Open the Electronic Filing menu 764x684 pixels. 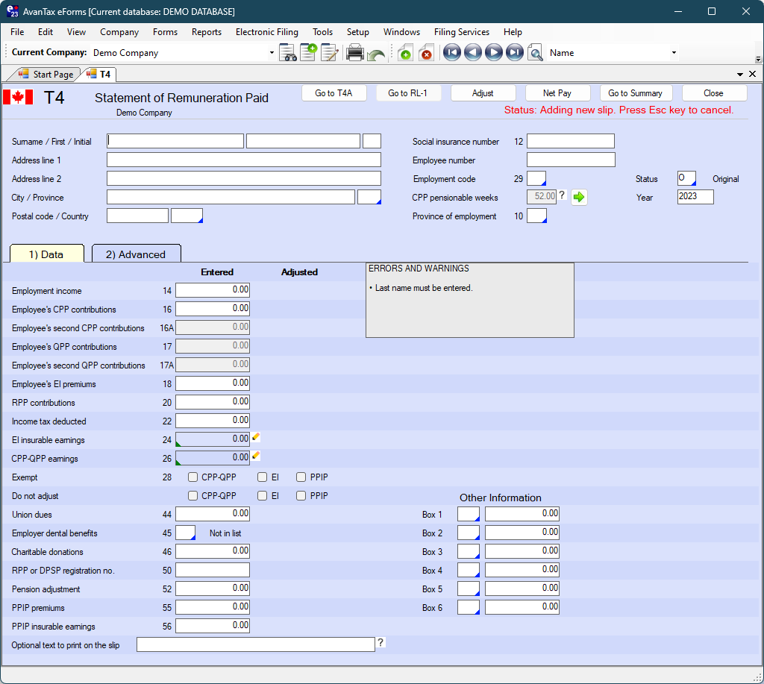(266, 32)
